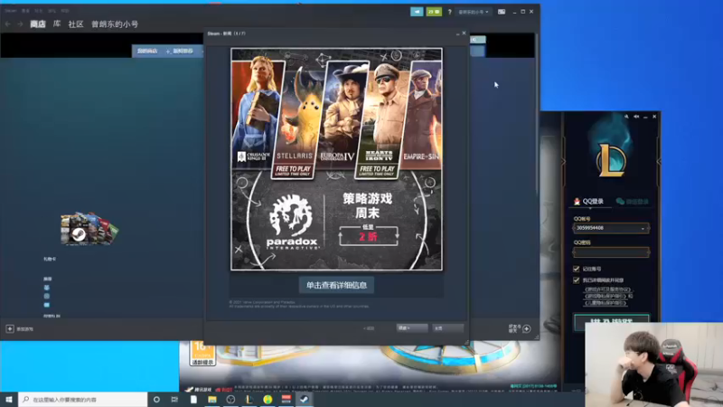This screenshot has width=723, height=407.
Task: Open Steam announcements megaphone icon
Action: tap(417, 12)
